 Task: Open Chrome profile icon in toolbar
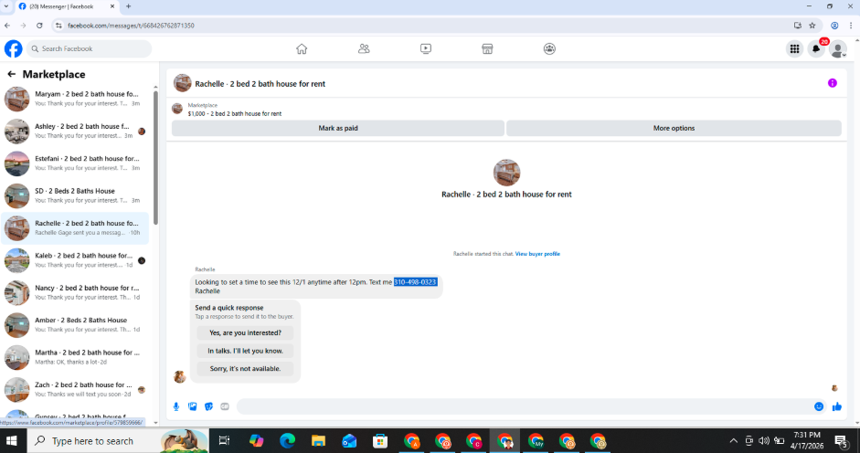[834, 26]
